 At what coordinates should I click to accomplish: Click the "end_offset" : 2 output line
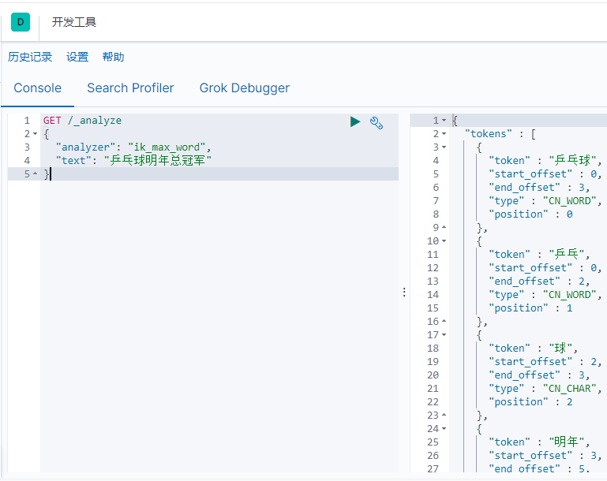[539, 282]
